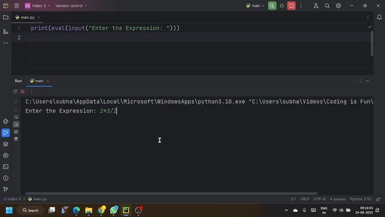Open Microsoft Edge from the taskbar
The height and width of the screenshot is (217, 385).
point(76,210)
